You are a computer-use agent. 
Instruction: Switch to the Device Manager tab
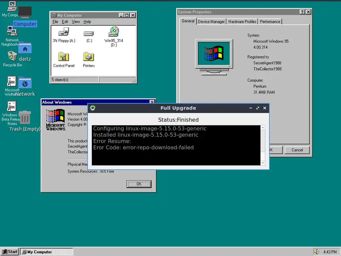point(211,22)
